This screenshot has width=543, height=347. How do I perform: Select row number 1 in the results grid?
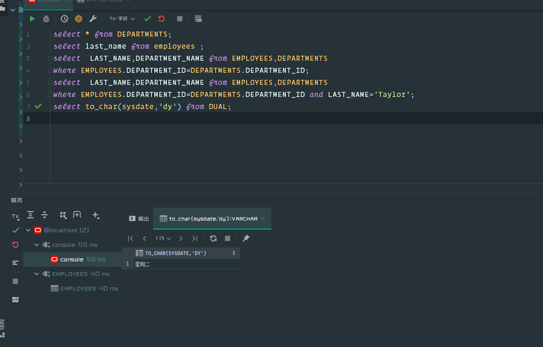coord(128,264)
